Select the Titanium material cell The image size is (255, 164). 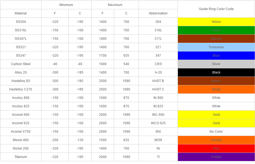click(21, 157)
